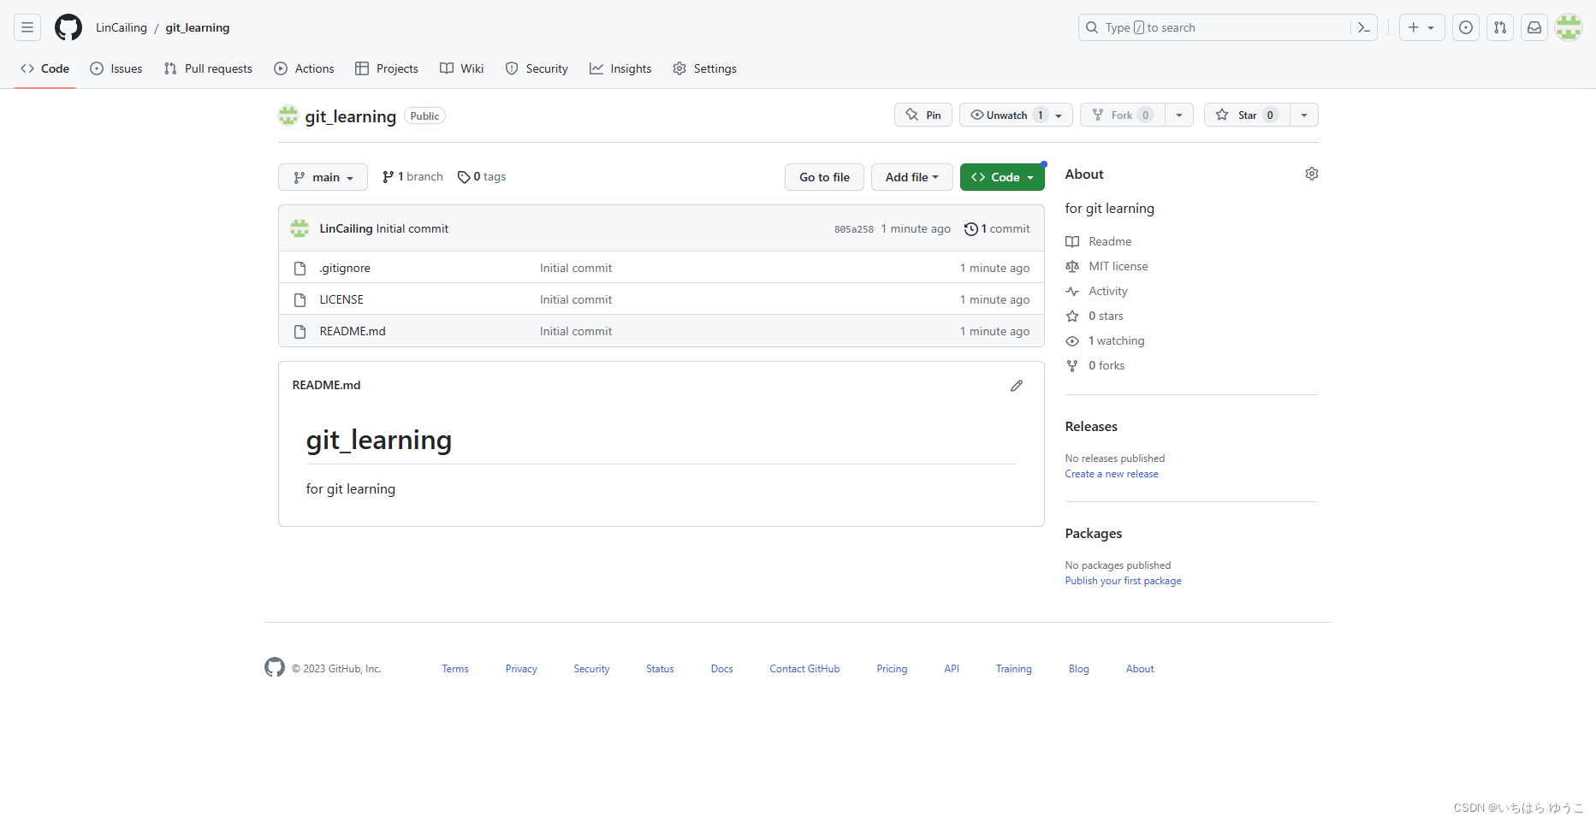The height and width of the screenshot is (822, 1596).
Task: Click the git_learning breadcrumb link
Action: click(x=198, y=27)
